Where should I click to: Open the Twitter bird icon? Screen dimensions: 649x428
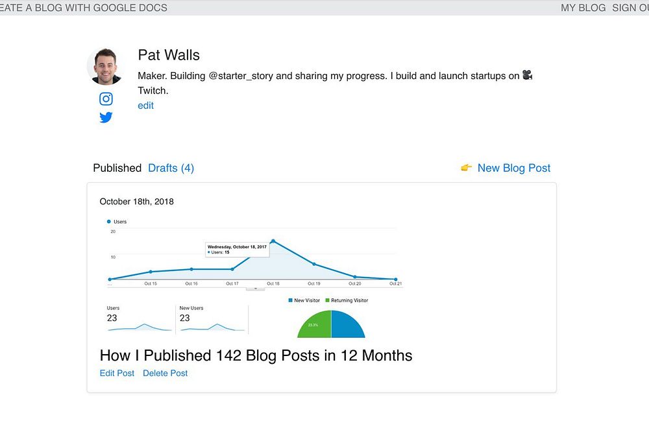coord(106,117)
